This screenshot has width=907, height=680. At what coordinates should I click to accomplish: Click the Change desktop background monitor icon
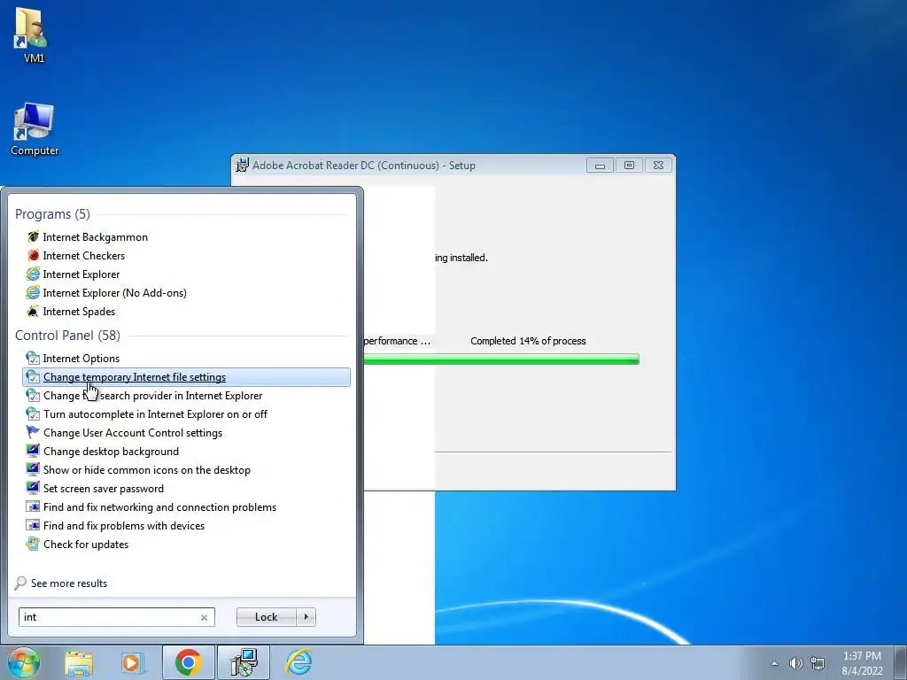click(33, 451)
